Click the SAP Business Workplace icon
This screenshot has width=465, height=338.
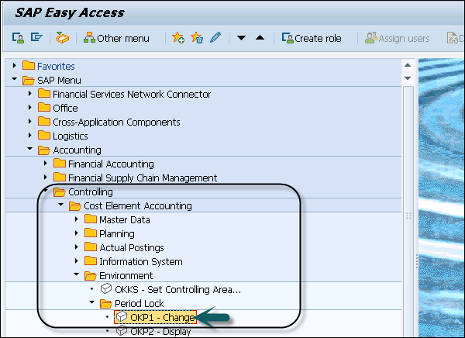tap(63, 38)
